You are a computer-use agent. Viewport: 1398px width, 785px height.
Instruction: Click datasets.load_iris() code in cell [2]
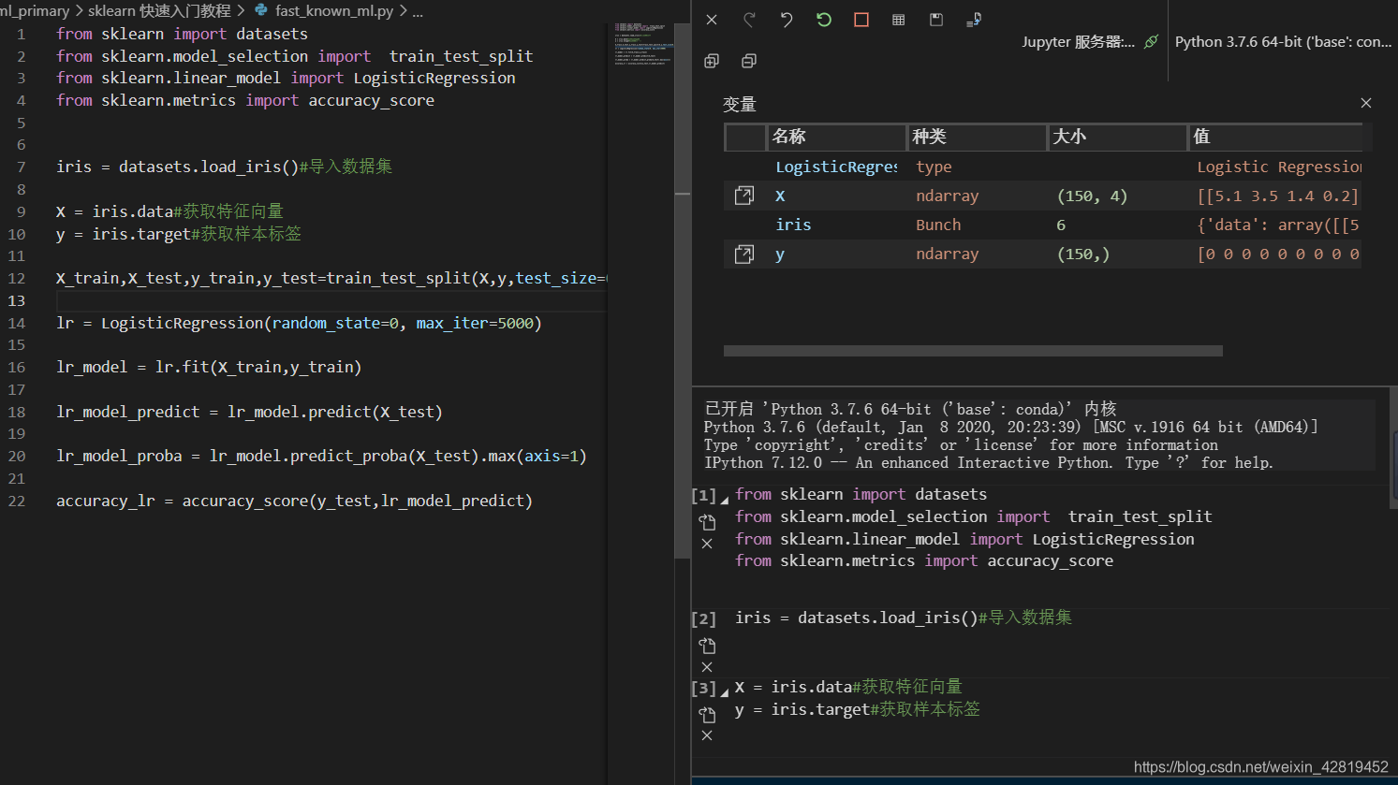[x=888, y=618]
